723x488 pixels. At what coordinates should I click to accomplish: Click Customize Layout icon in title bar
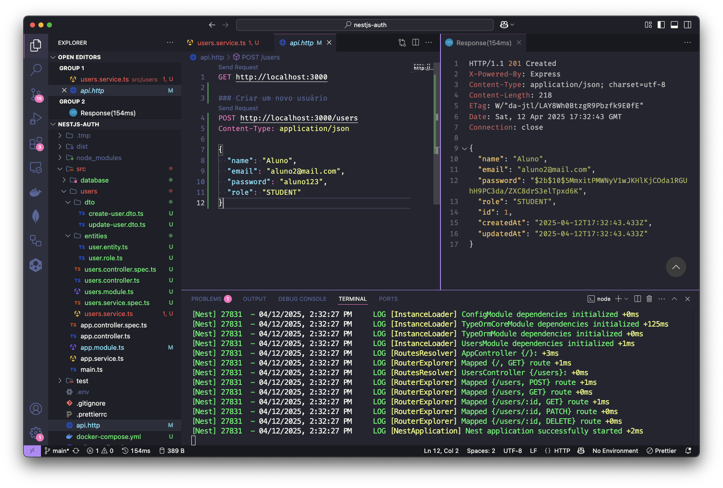(648, 25)
